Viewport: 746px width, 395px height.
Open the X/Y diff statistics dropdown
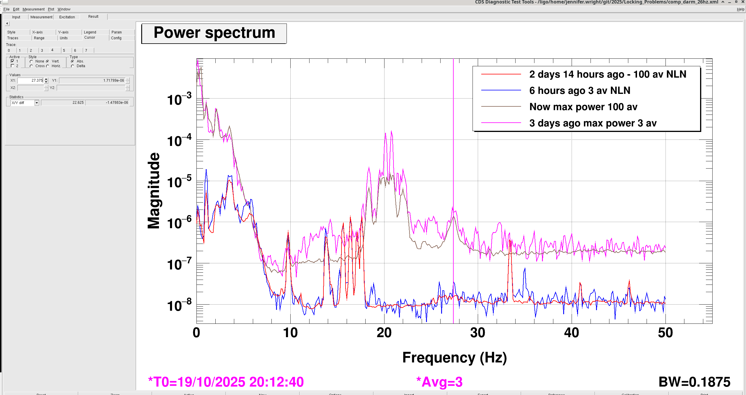tap(37, 103)
